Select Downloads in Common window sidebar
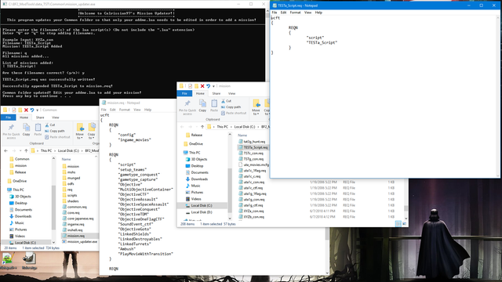 point(23,216)
